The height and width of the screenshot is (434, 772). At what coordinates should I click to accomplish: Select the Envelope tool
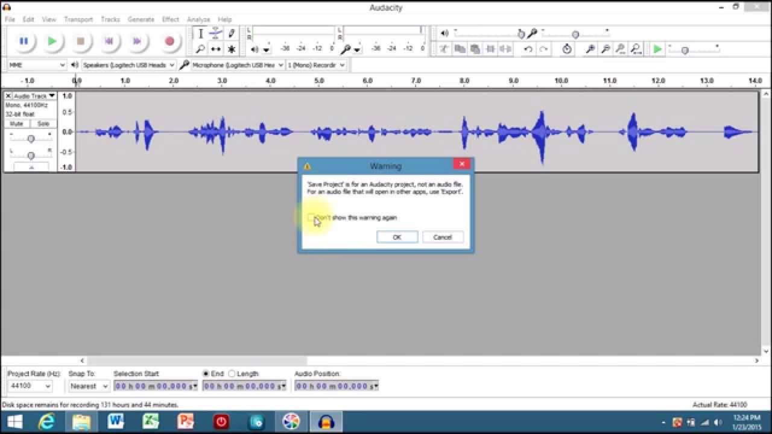coord(216,34)
